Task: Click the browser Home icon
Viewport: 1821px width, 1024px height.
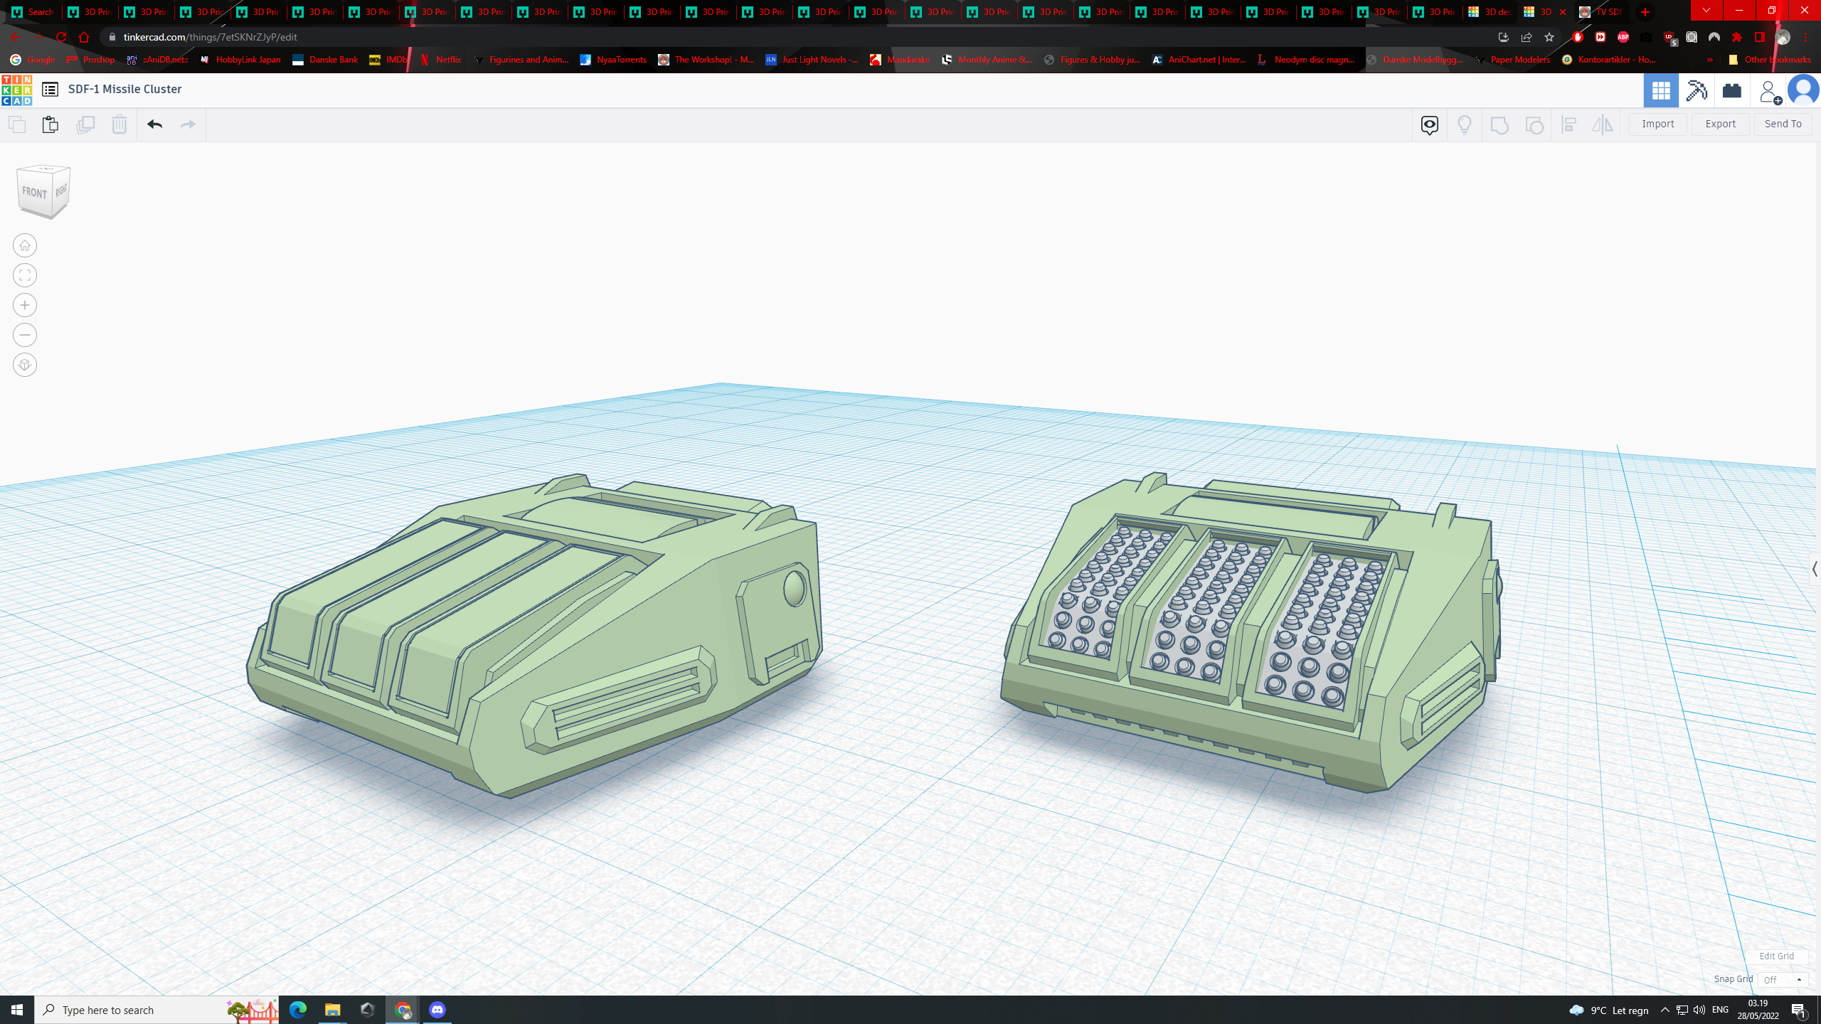Action: pos(84,37)
